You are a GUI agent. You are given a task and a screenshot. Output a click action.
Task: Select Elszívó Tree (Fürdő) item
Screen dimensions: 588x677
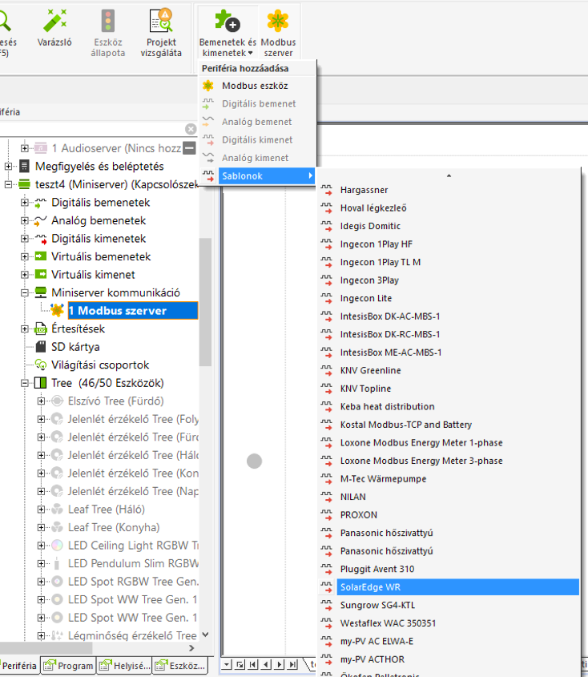pyautogui.click(x=115, y=401)
